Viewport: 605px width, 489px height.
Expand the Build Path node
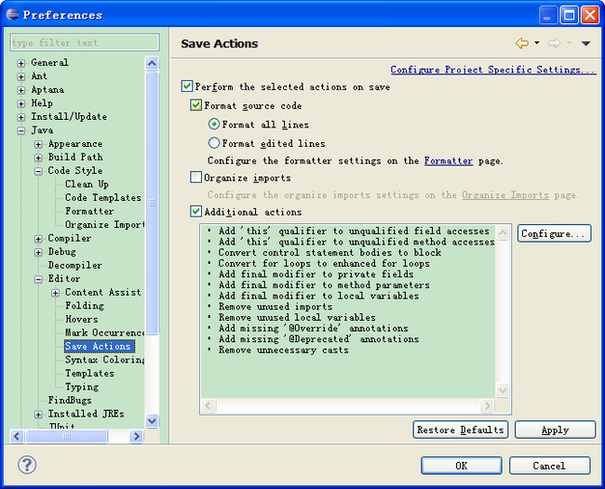(38, 158)
